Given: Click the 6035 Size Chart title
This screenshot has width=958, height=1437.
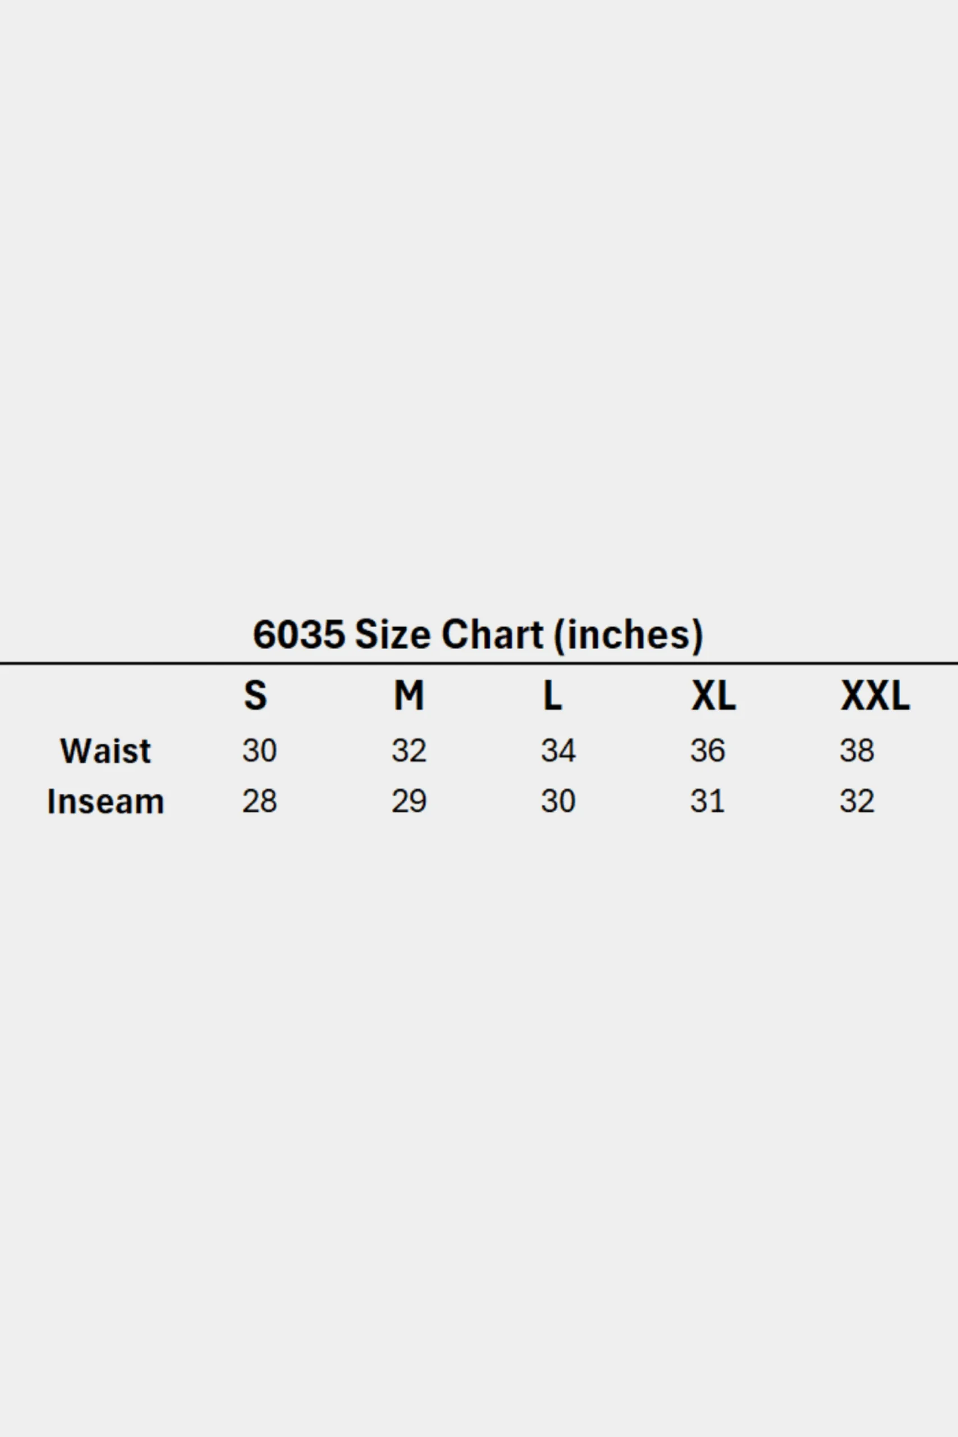Looking at the screenshot, I should point(478,635).
